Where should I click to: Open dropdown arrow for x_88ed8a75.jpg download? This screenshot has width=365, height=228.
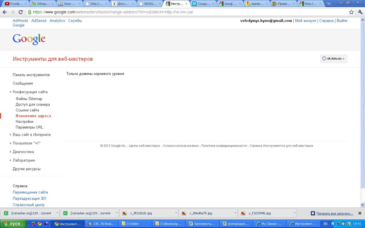235,213
